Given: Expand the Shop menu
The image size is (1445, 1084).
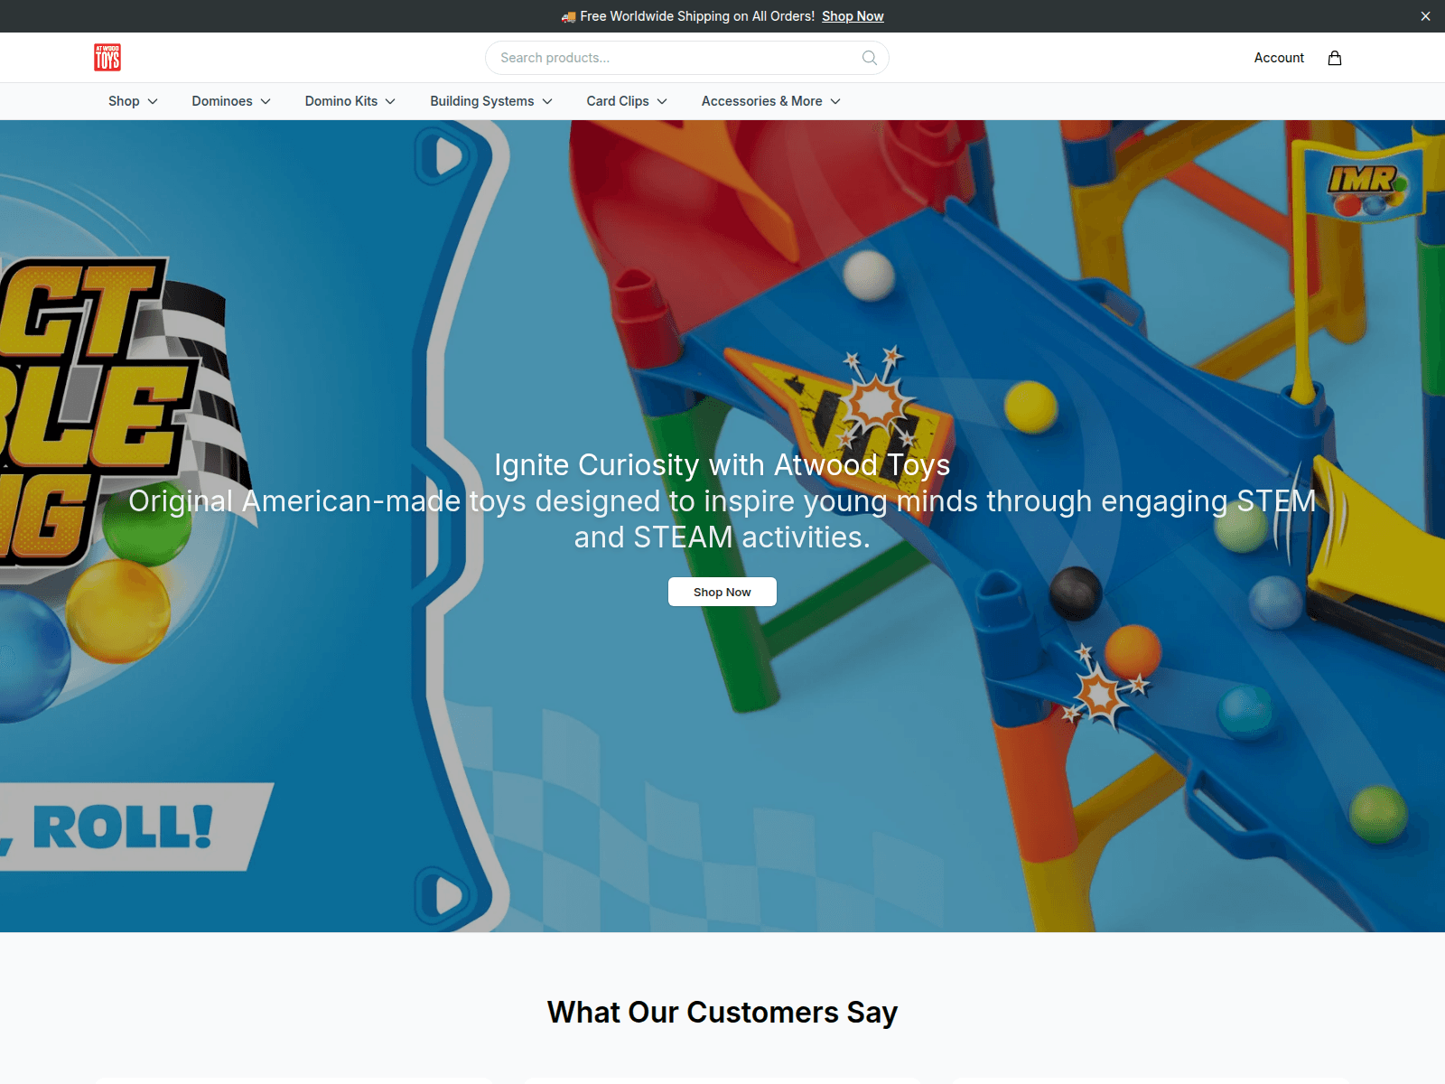Looking at the screenshot, I should coord(133,101).
